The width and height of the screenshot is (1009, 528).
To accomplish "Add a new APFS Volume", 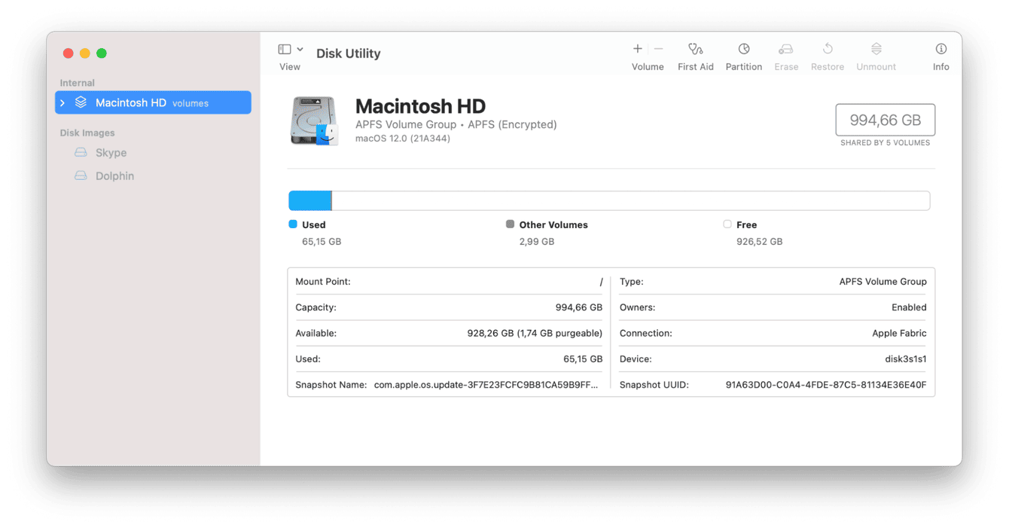I will [637, 47].
